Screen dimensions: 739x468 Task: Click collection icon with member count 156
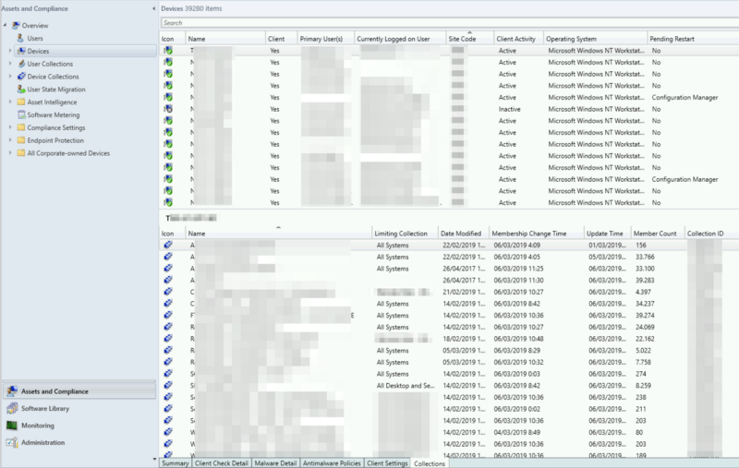[168, 245]
